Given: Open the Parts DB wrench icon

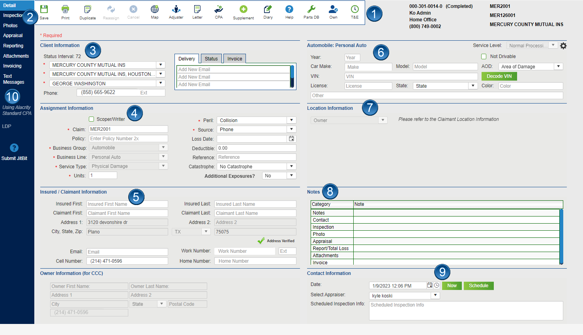Looking at the screenshot, I should pos(311,9).
